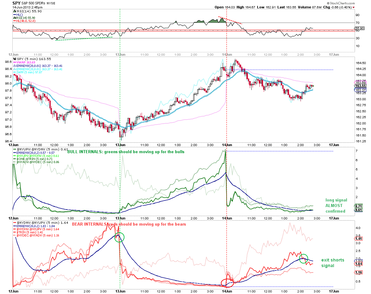
Task: Click the candlestick icon before SPY (5 min)
Action: [x=15, y=58]
